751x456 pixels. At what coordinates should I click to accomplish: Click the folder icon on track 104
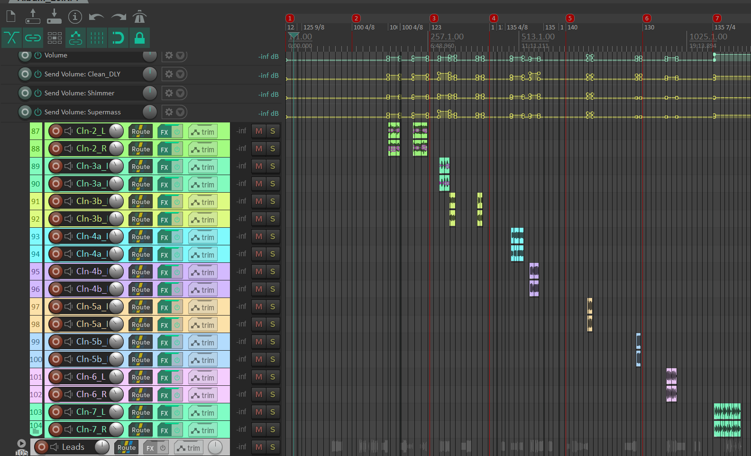[x=36, y=431]
